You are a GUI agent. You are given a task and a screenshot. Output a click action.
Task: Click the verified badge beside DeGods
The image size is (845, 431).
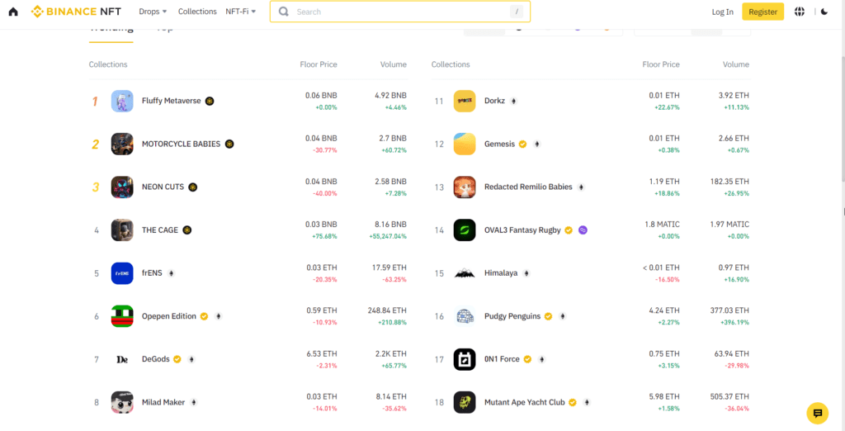(x=177, y=359)
